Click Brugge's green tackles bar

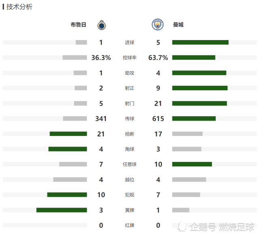point(68,134)
